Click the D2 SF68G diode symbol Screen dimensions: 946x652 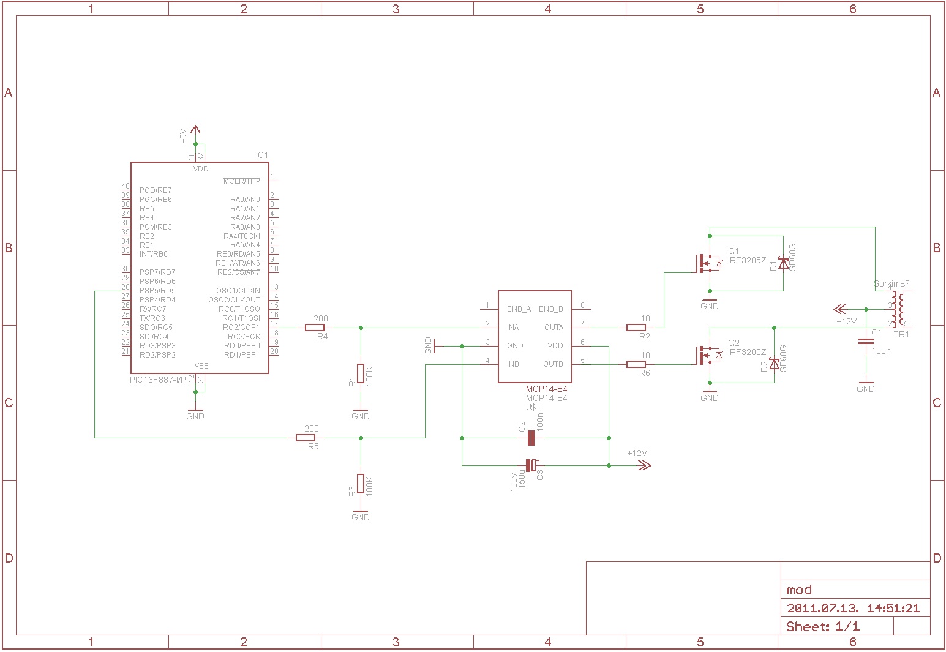(774, 364)
